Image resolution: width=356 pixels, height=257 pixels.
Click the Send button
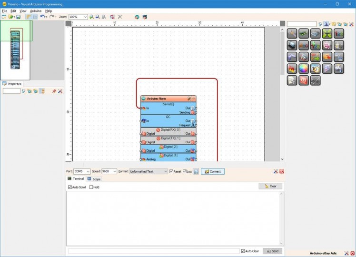pyautogui.click(x=272, y=251)
